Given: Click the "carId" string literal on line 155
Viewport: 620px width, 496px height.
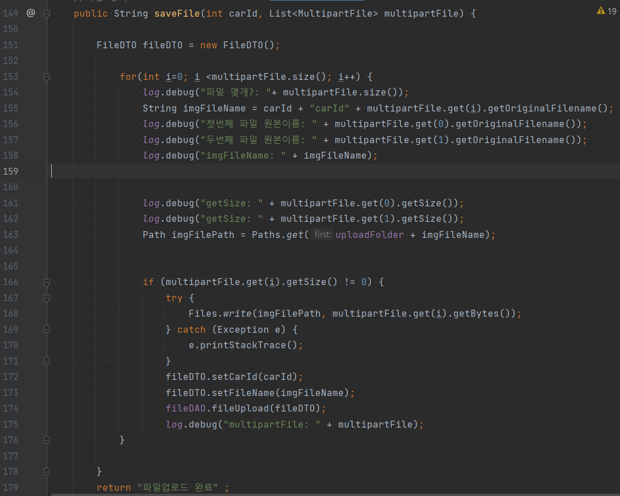Looking at the screenshot, I should point(330,108).
